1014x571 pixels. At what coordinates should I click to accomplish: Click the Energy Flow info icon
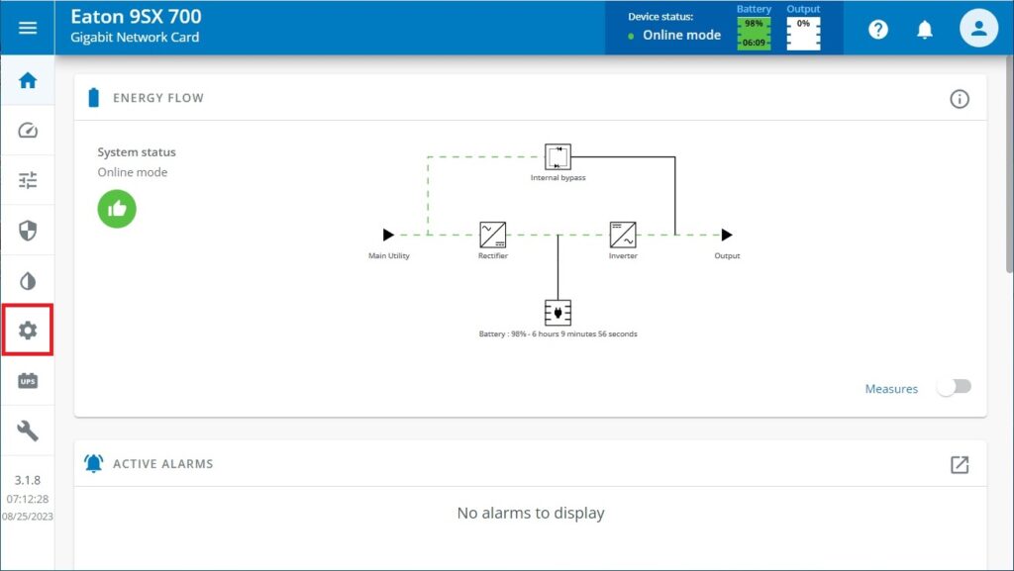point(959,98)
